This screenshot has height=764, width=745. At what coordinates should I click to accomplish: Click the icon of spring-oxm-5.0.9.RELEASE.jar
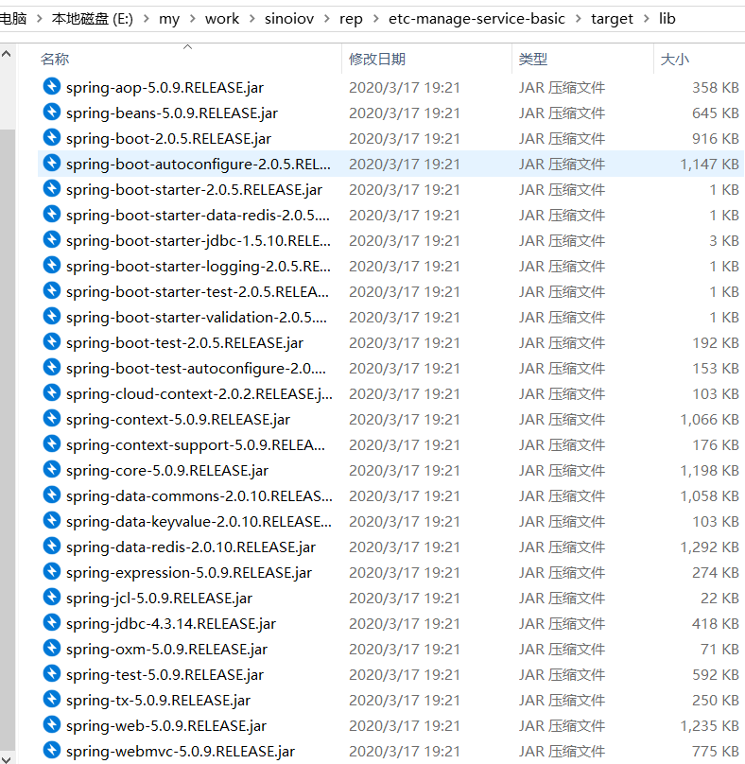click(52, 648)
